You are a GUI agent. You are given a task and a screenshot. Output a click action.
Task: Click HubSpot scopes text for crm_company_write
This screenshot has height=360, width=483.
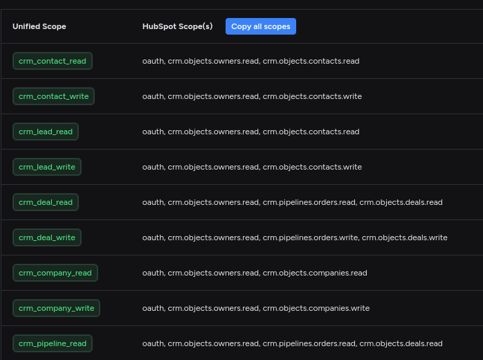coord(256,308)
